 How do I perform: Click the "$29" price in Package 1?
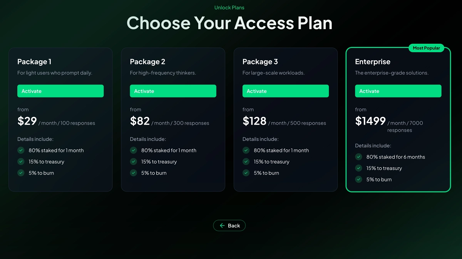27,121
